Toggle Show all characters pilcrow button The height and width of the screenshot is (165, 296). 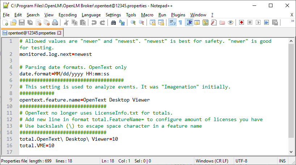[x=180, y=22]
